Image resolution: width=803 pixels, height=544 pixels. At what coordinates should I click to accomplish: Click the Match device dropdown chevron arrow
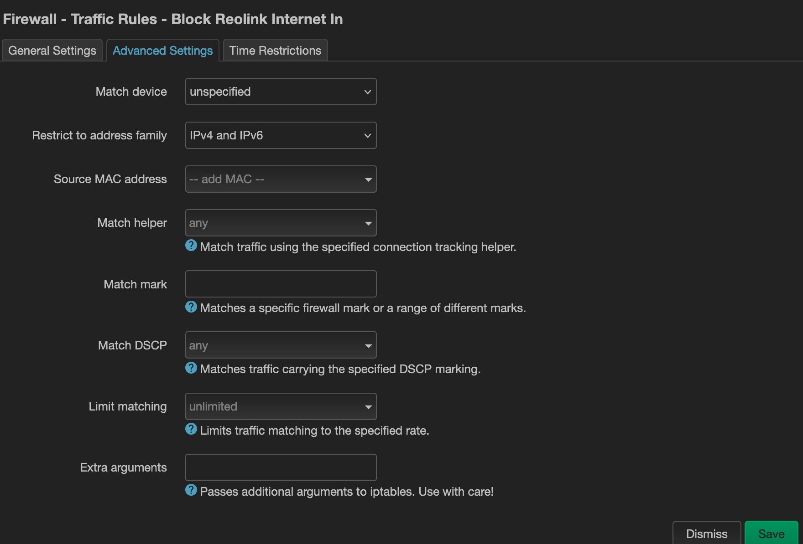pyautogui.click(x=367, y=92)
